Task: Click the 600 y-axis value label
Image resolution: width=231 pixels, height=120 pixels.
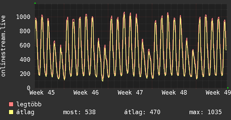Action: pyautogui.click(x=25, y=45)
